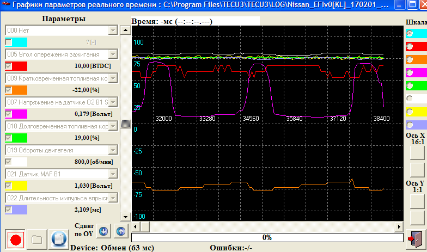Shift the Y offset down with arrow
427x252 pixels.
103,230
